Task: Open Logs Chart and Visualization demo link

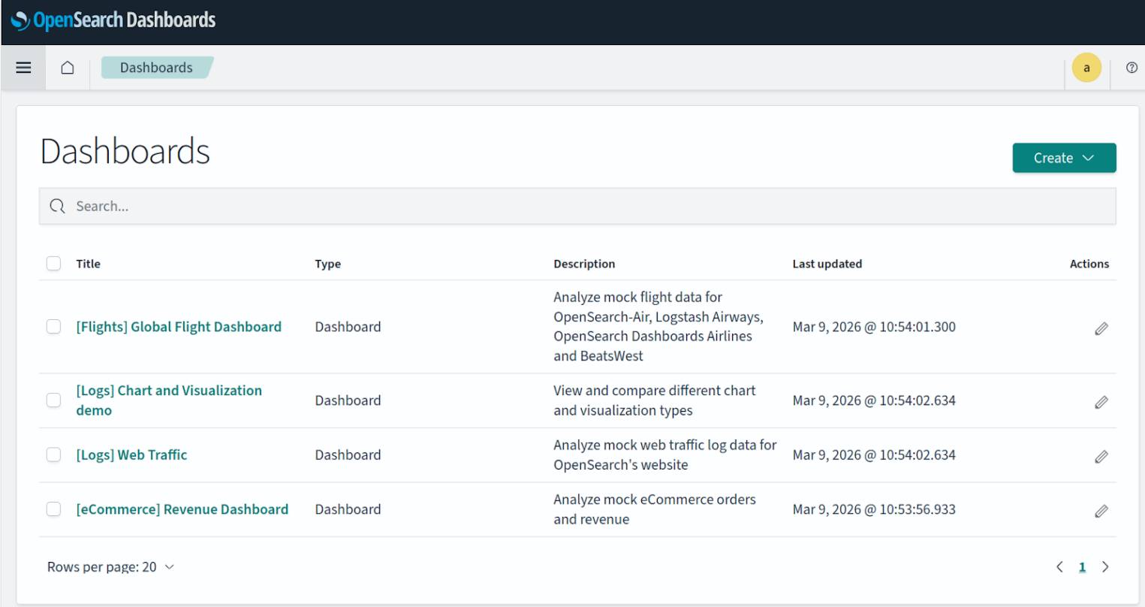Action: 168,391
